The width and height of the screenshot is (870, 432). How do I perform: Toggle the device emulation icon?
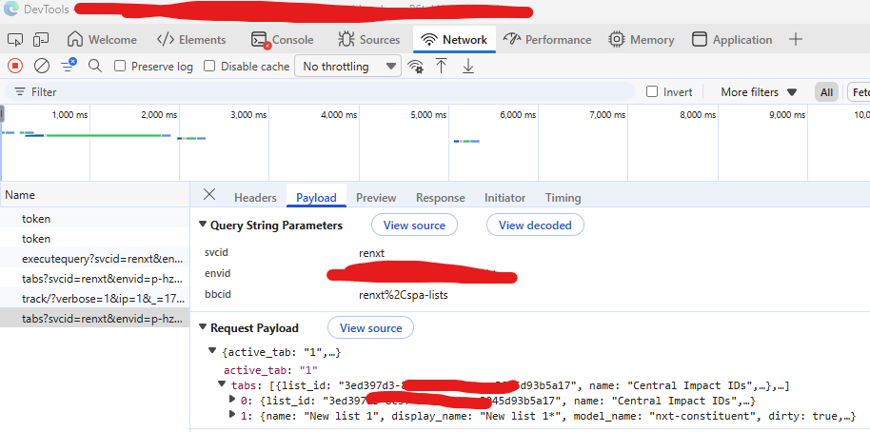coord(41,40)
